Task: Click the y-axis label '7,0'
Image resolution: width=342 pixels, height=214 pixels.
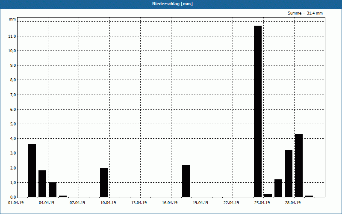Action: pyautogui.click(x=13, y=95)
